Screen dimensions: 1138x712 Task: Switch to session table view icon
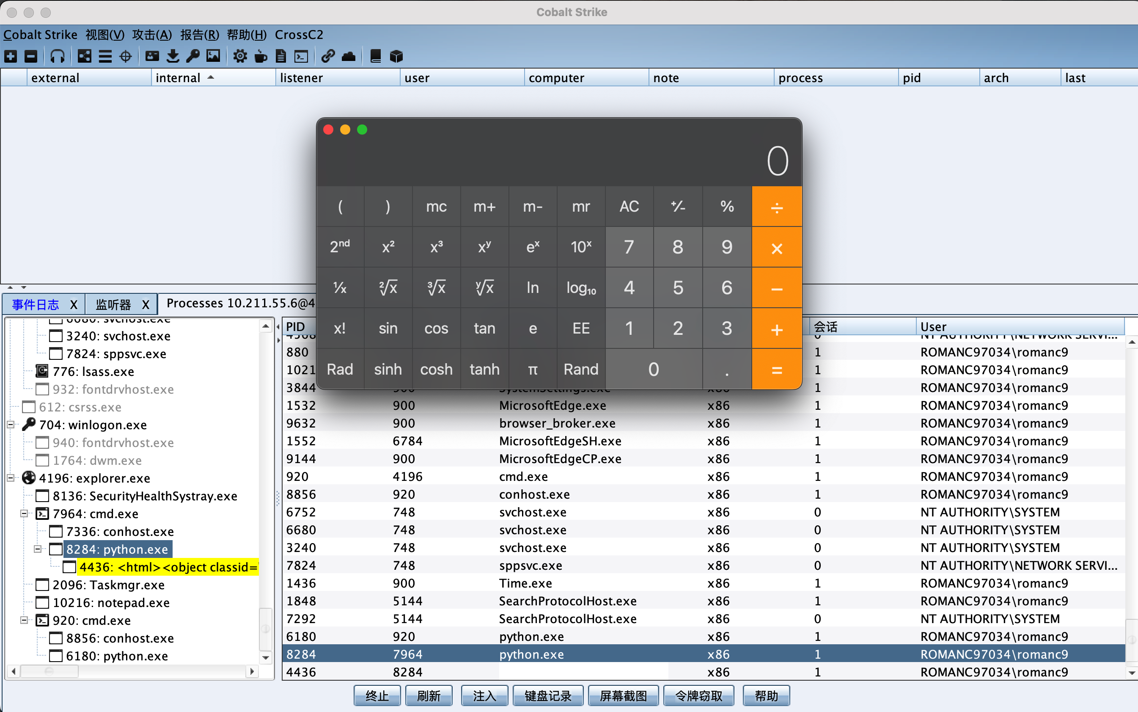pyautogui.click(x=105, y=56)
